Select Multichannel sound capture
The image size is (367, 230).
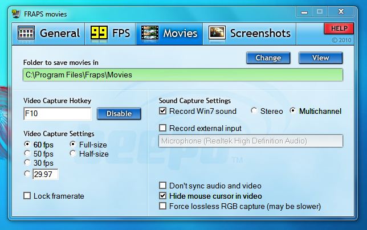[315, 111]
